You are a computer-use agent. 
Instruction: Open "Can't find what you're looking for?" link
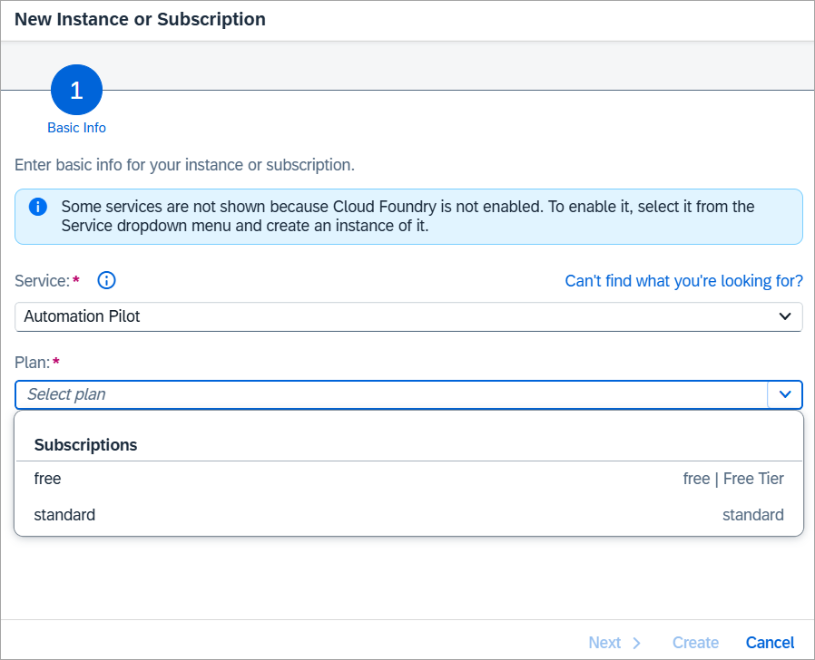(x=683, y=281)
